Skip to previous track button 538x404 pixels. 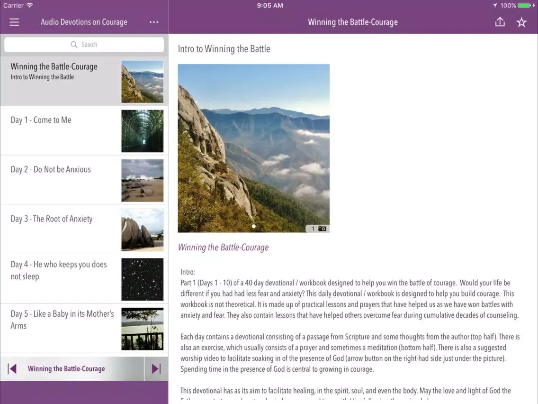12,369
